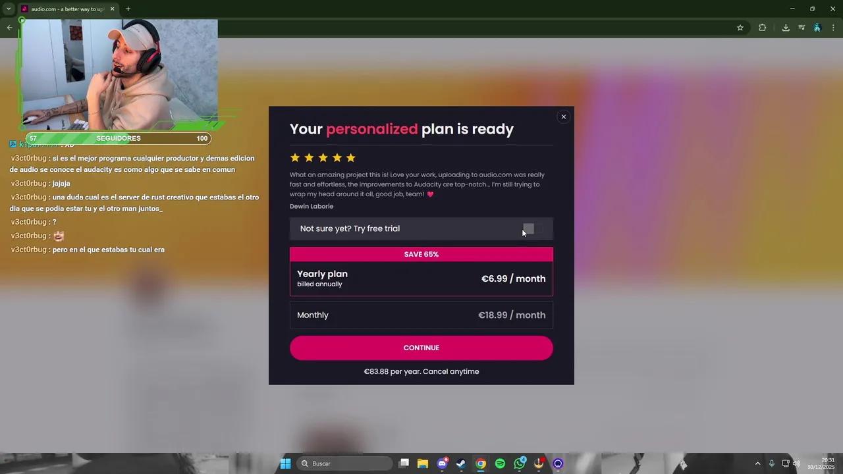Open Steam from the taskbar

(461, 463)
